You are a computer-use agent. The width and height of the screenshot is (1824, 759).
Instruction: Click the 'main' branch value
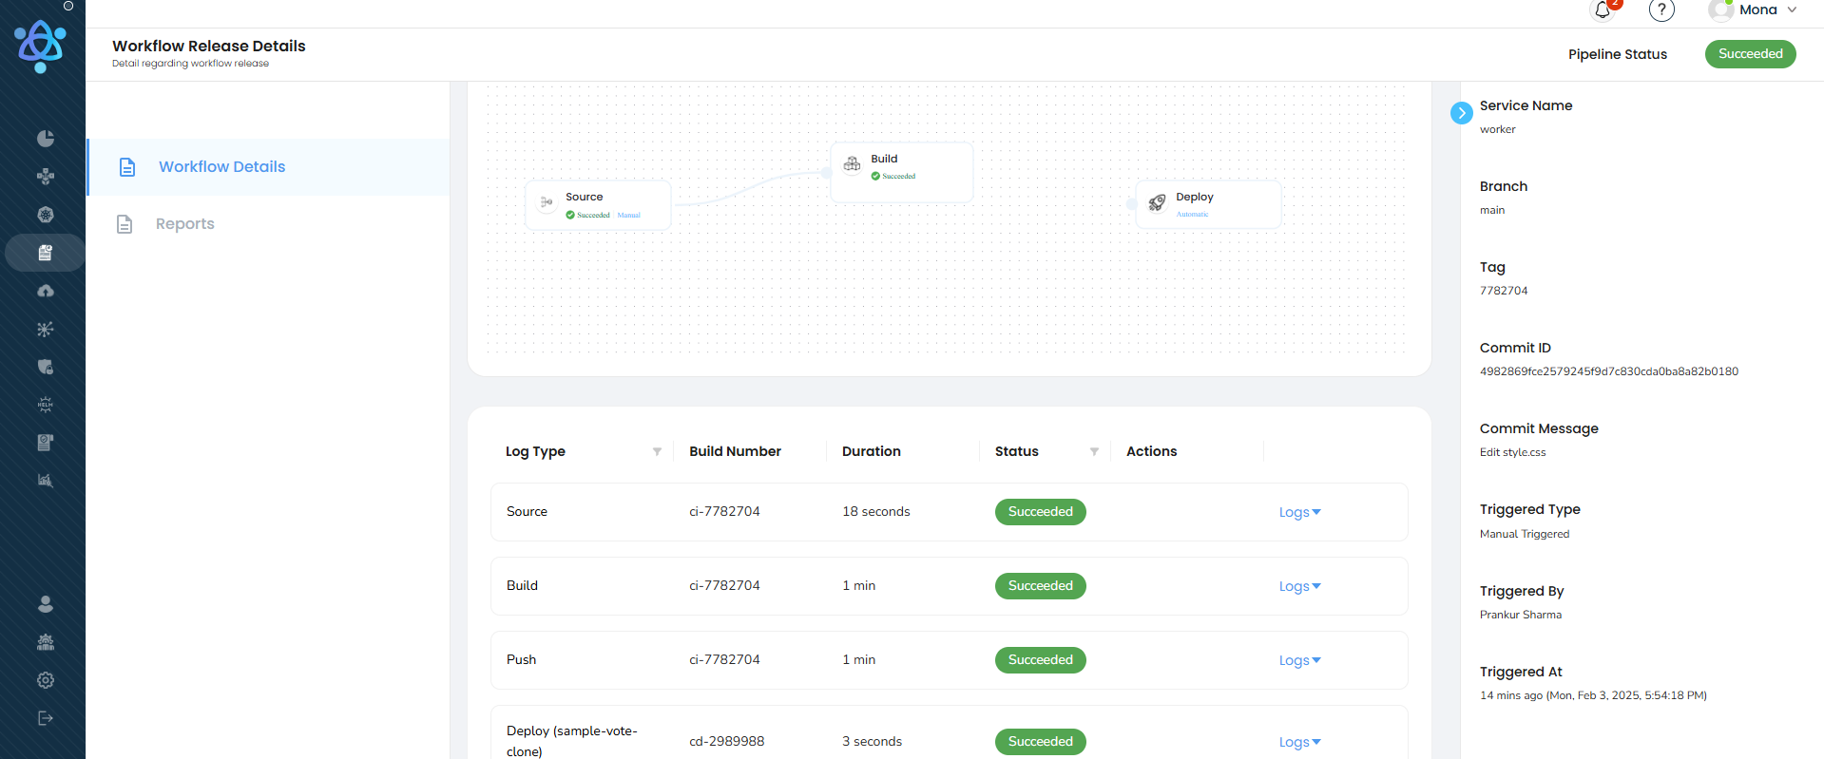point(1492,210)
